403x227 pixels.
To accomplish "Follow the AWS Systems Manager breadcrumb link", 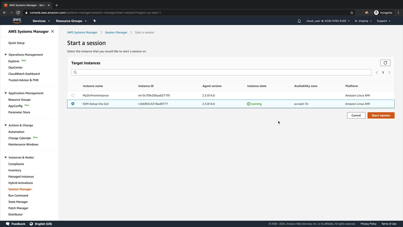I will [82, 32].
